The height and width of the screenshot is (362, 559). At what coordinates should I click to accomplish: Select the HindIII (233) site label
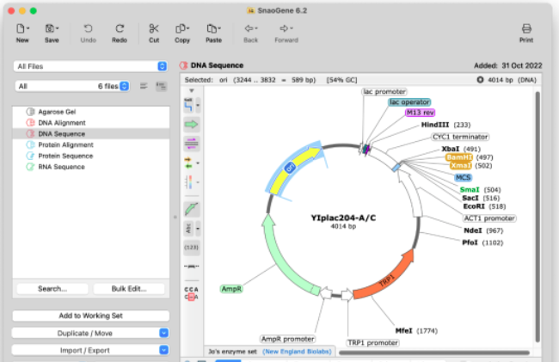click(x=445, y=125)
